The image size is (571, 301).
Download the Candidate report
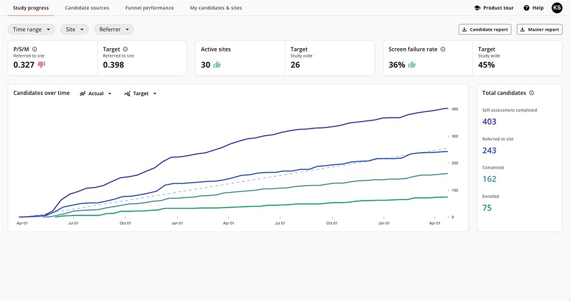click(x=485, y=29)
